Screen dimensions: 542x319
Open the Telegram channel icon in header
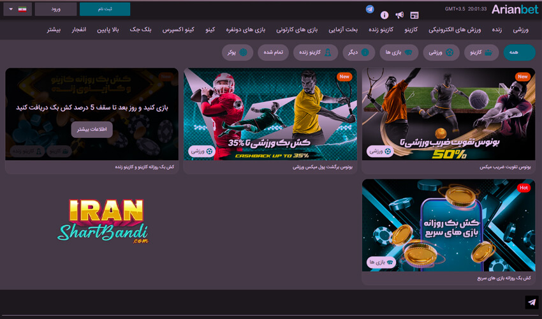pyautogui.click(x=370, y=10)
